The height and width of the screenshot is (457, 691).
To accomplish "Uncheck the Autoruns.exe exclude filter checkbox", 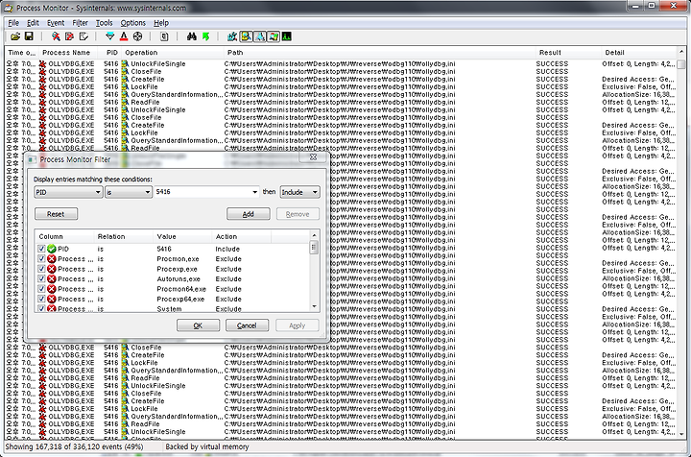I will (41, 279).
